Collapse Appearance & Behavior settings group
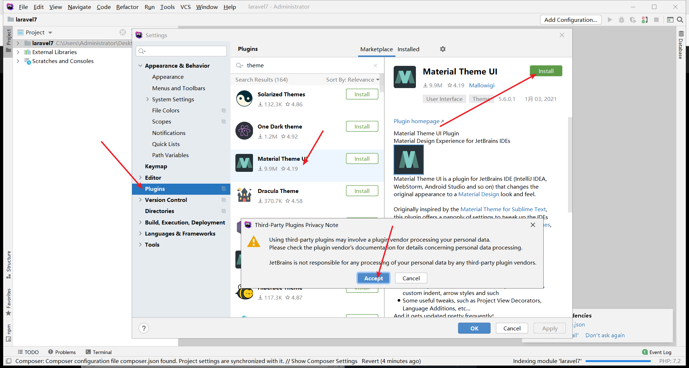Image resolution: width=689 pixels, height=368 pixels. pos(140,66)
